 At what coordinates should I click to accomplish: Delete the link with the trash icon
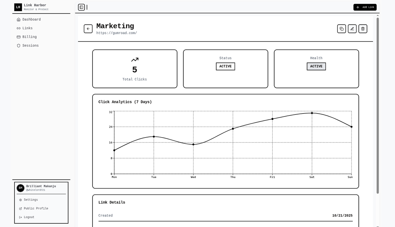(x=363, y=29)
